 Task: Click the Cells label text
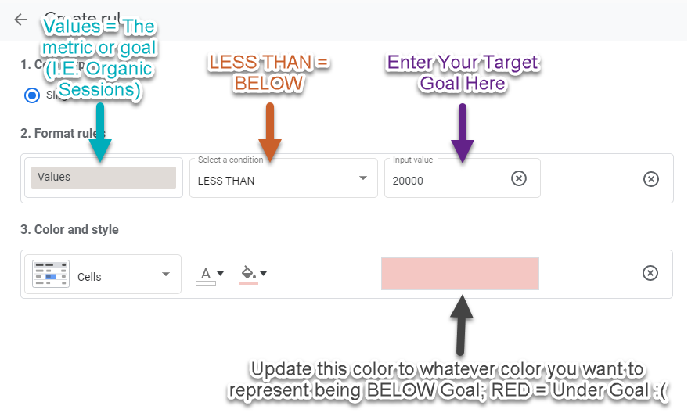point(89,277)
